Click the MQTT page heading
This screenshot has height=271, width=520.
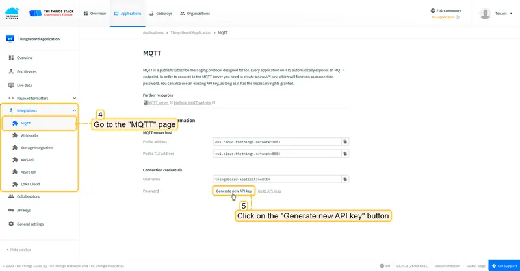pos(152,53)
